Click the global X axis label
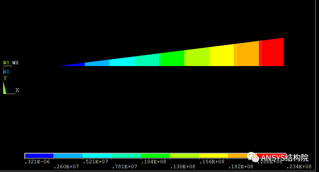 pyautogui.click(x=17, y=90)
